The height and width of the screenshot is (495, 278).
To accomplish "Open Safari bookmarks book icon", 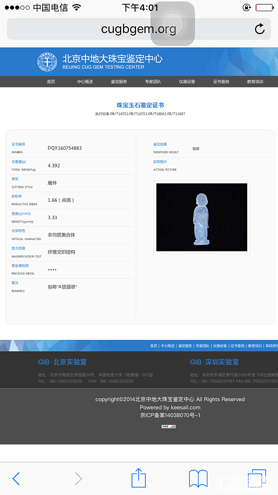I will pyautogui.click(x=198, y=479).
